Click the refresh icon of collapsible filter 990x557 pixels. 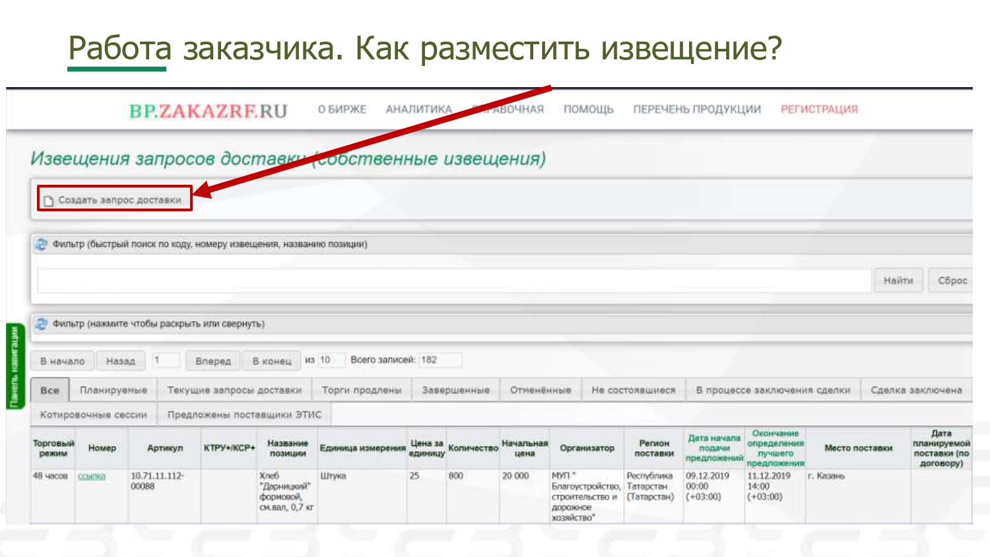42,324
